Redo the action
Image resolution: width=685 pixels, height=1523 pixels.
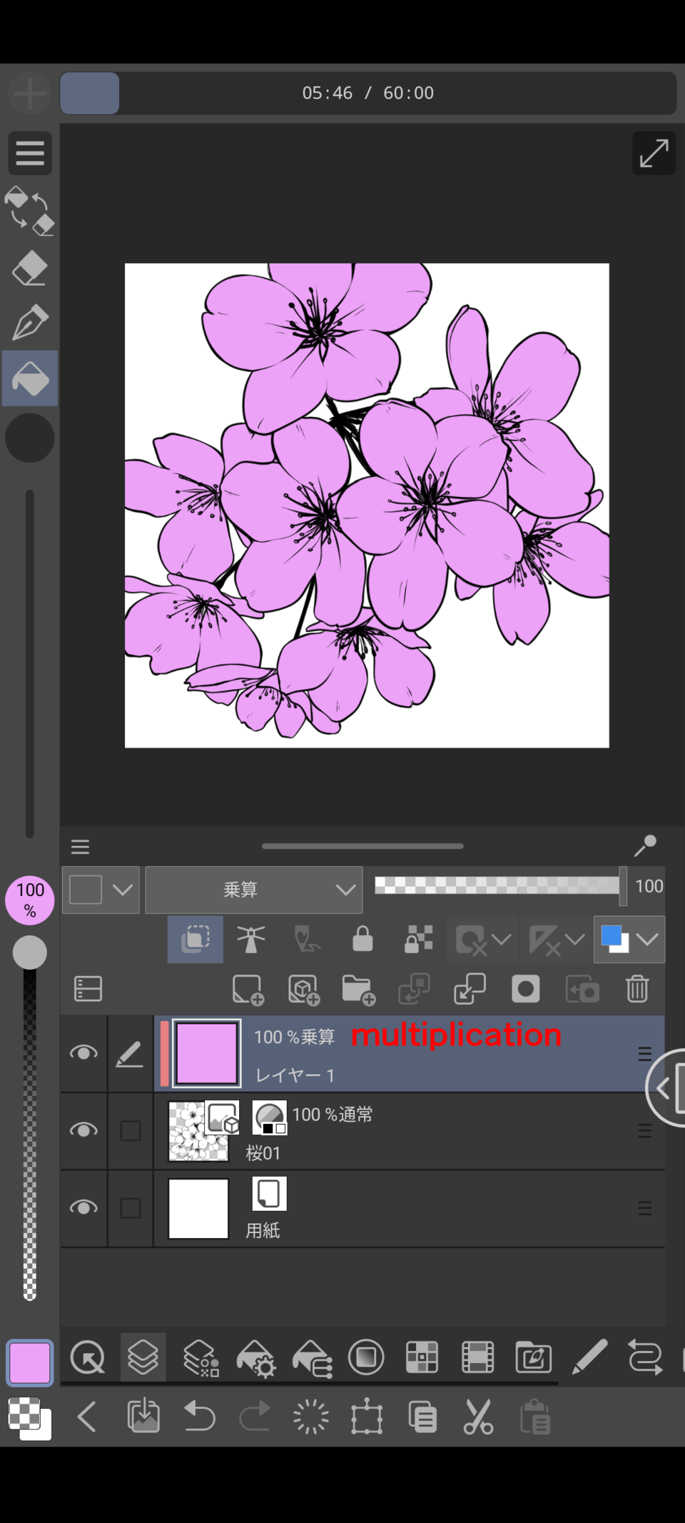pyautogui.click(x=255, y=1417)
